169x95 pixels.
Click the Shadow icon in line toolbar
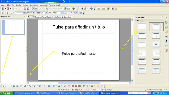click(81, 13)
